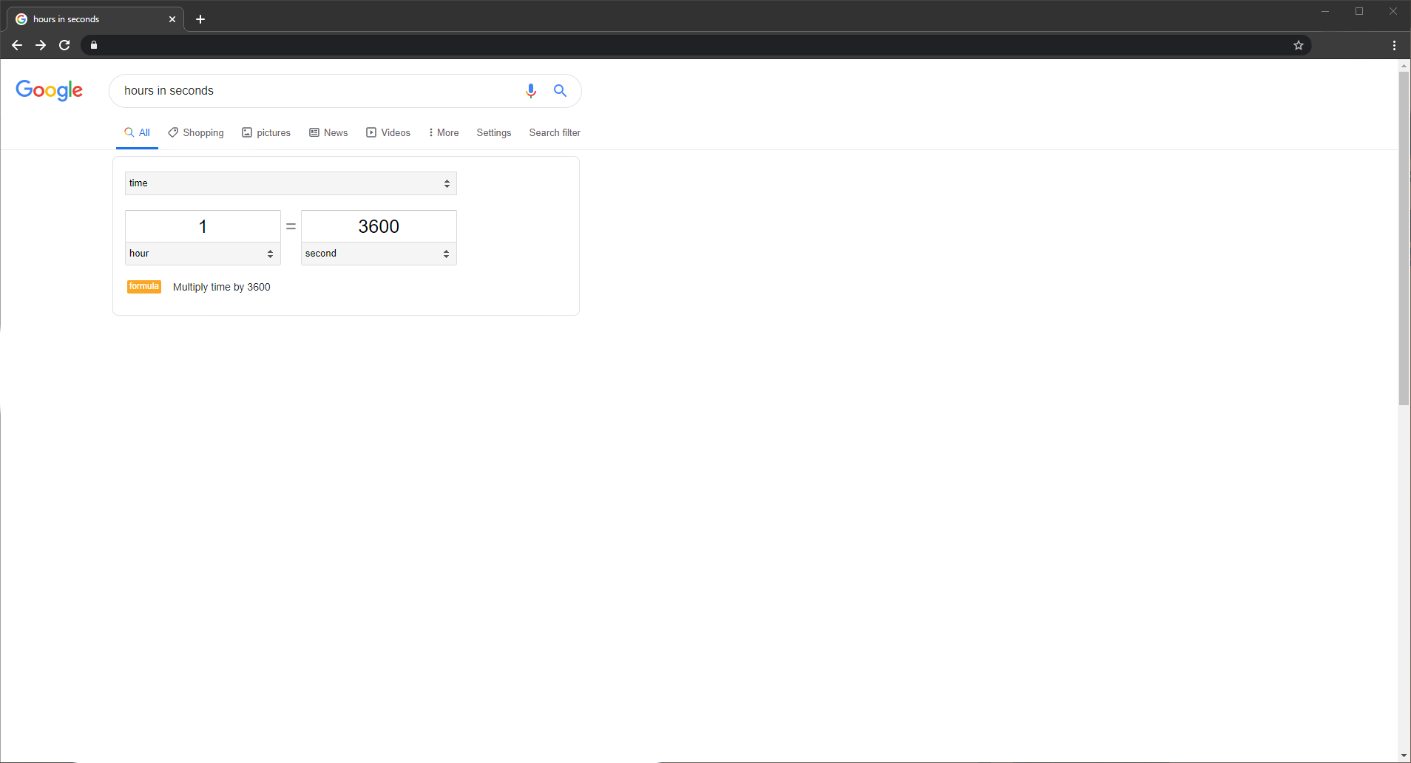Click the microphone voice search icon
Viewport: 1411px width, 763px height.
point(530,91)
